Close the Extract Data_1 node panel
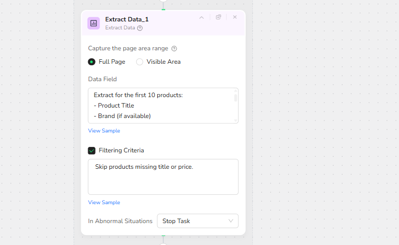 (235, 17)
